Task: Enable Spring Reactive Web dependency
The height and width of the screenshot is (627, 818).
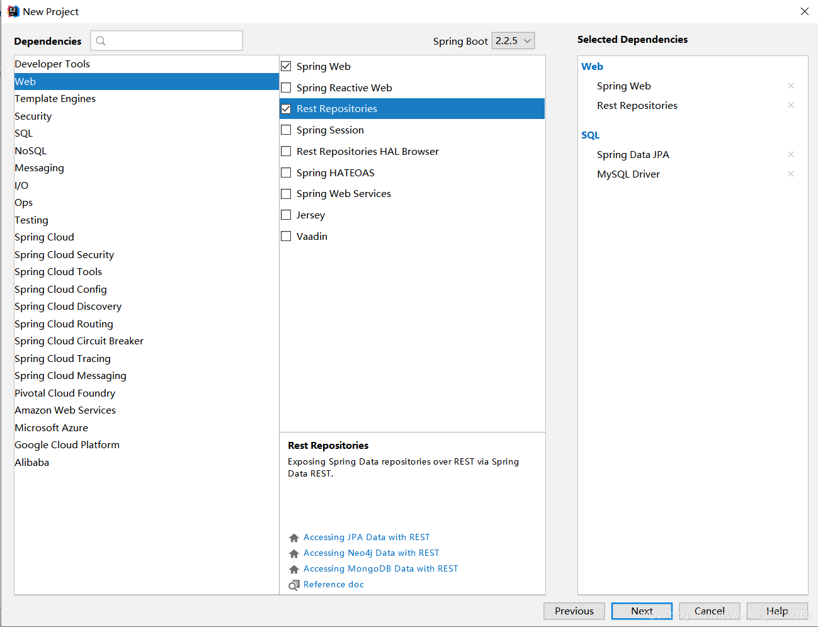Action: tap(286, 88)
